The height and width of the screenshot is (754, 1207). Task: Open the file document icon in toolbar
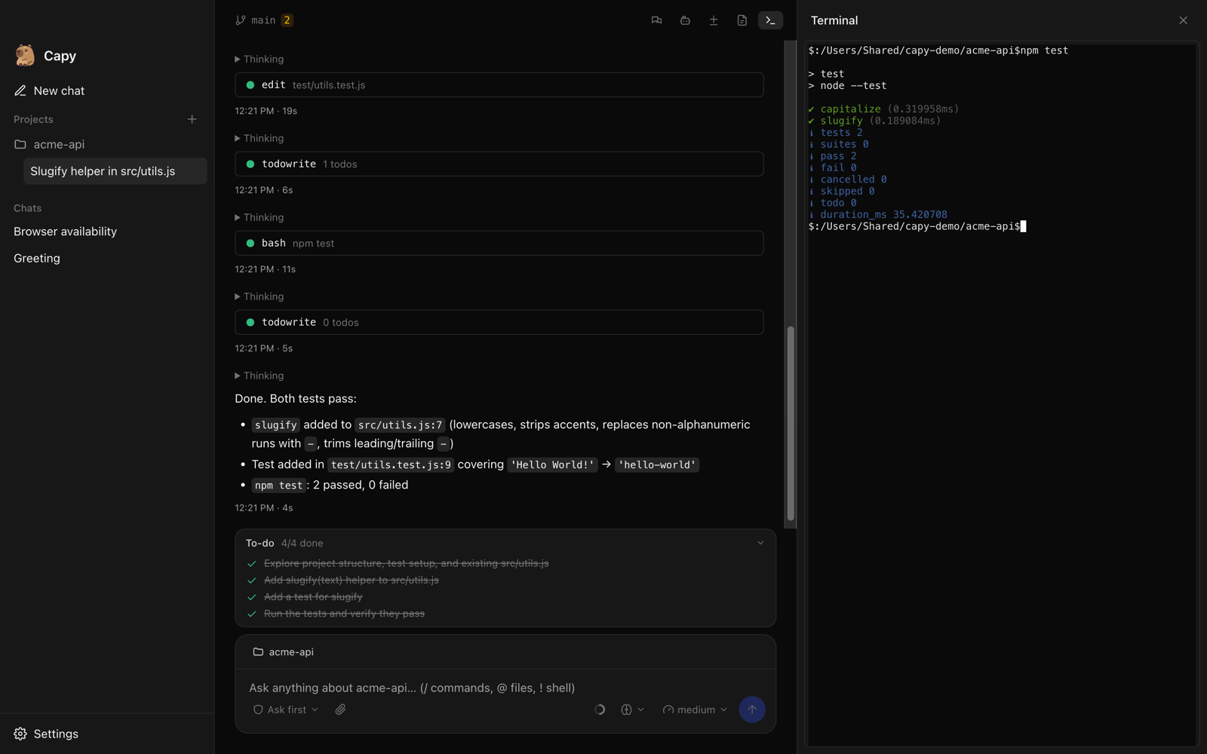click(742, 20)
